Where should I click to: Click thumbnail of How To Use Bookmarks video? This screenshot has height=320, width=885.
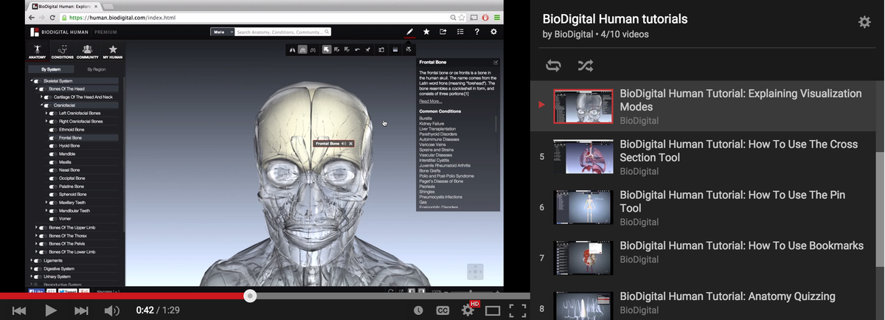583,259
